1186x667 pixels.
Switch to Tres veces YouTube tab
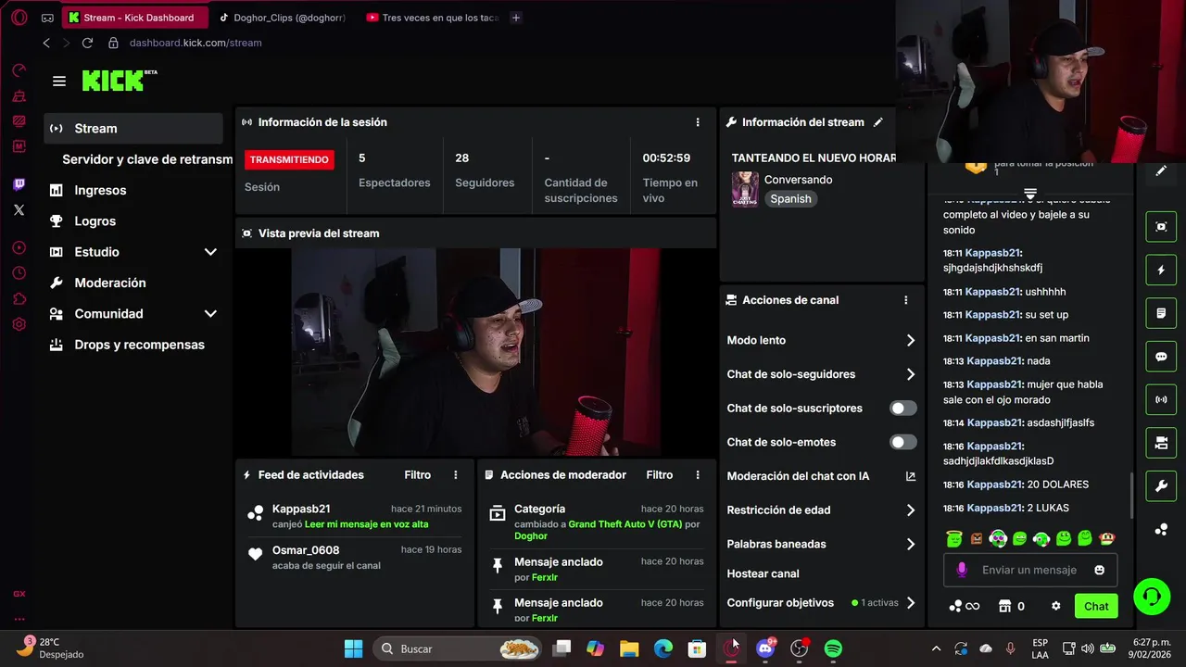(434, 18)
